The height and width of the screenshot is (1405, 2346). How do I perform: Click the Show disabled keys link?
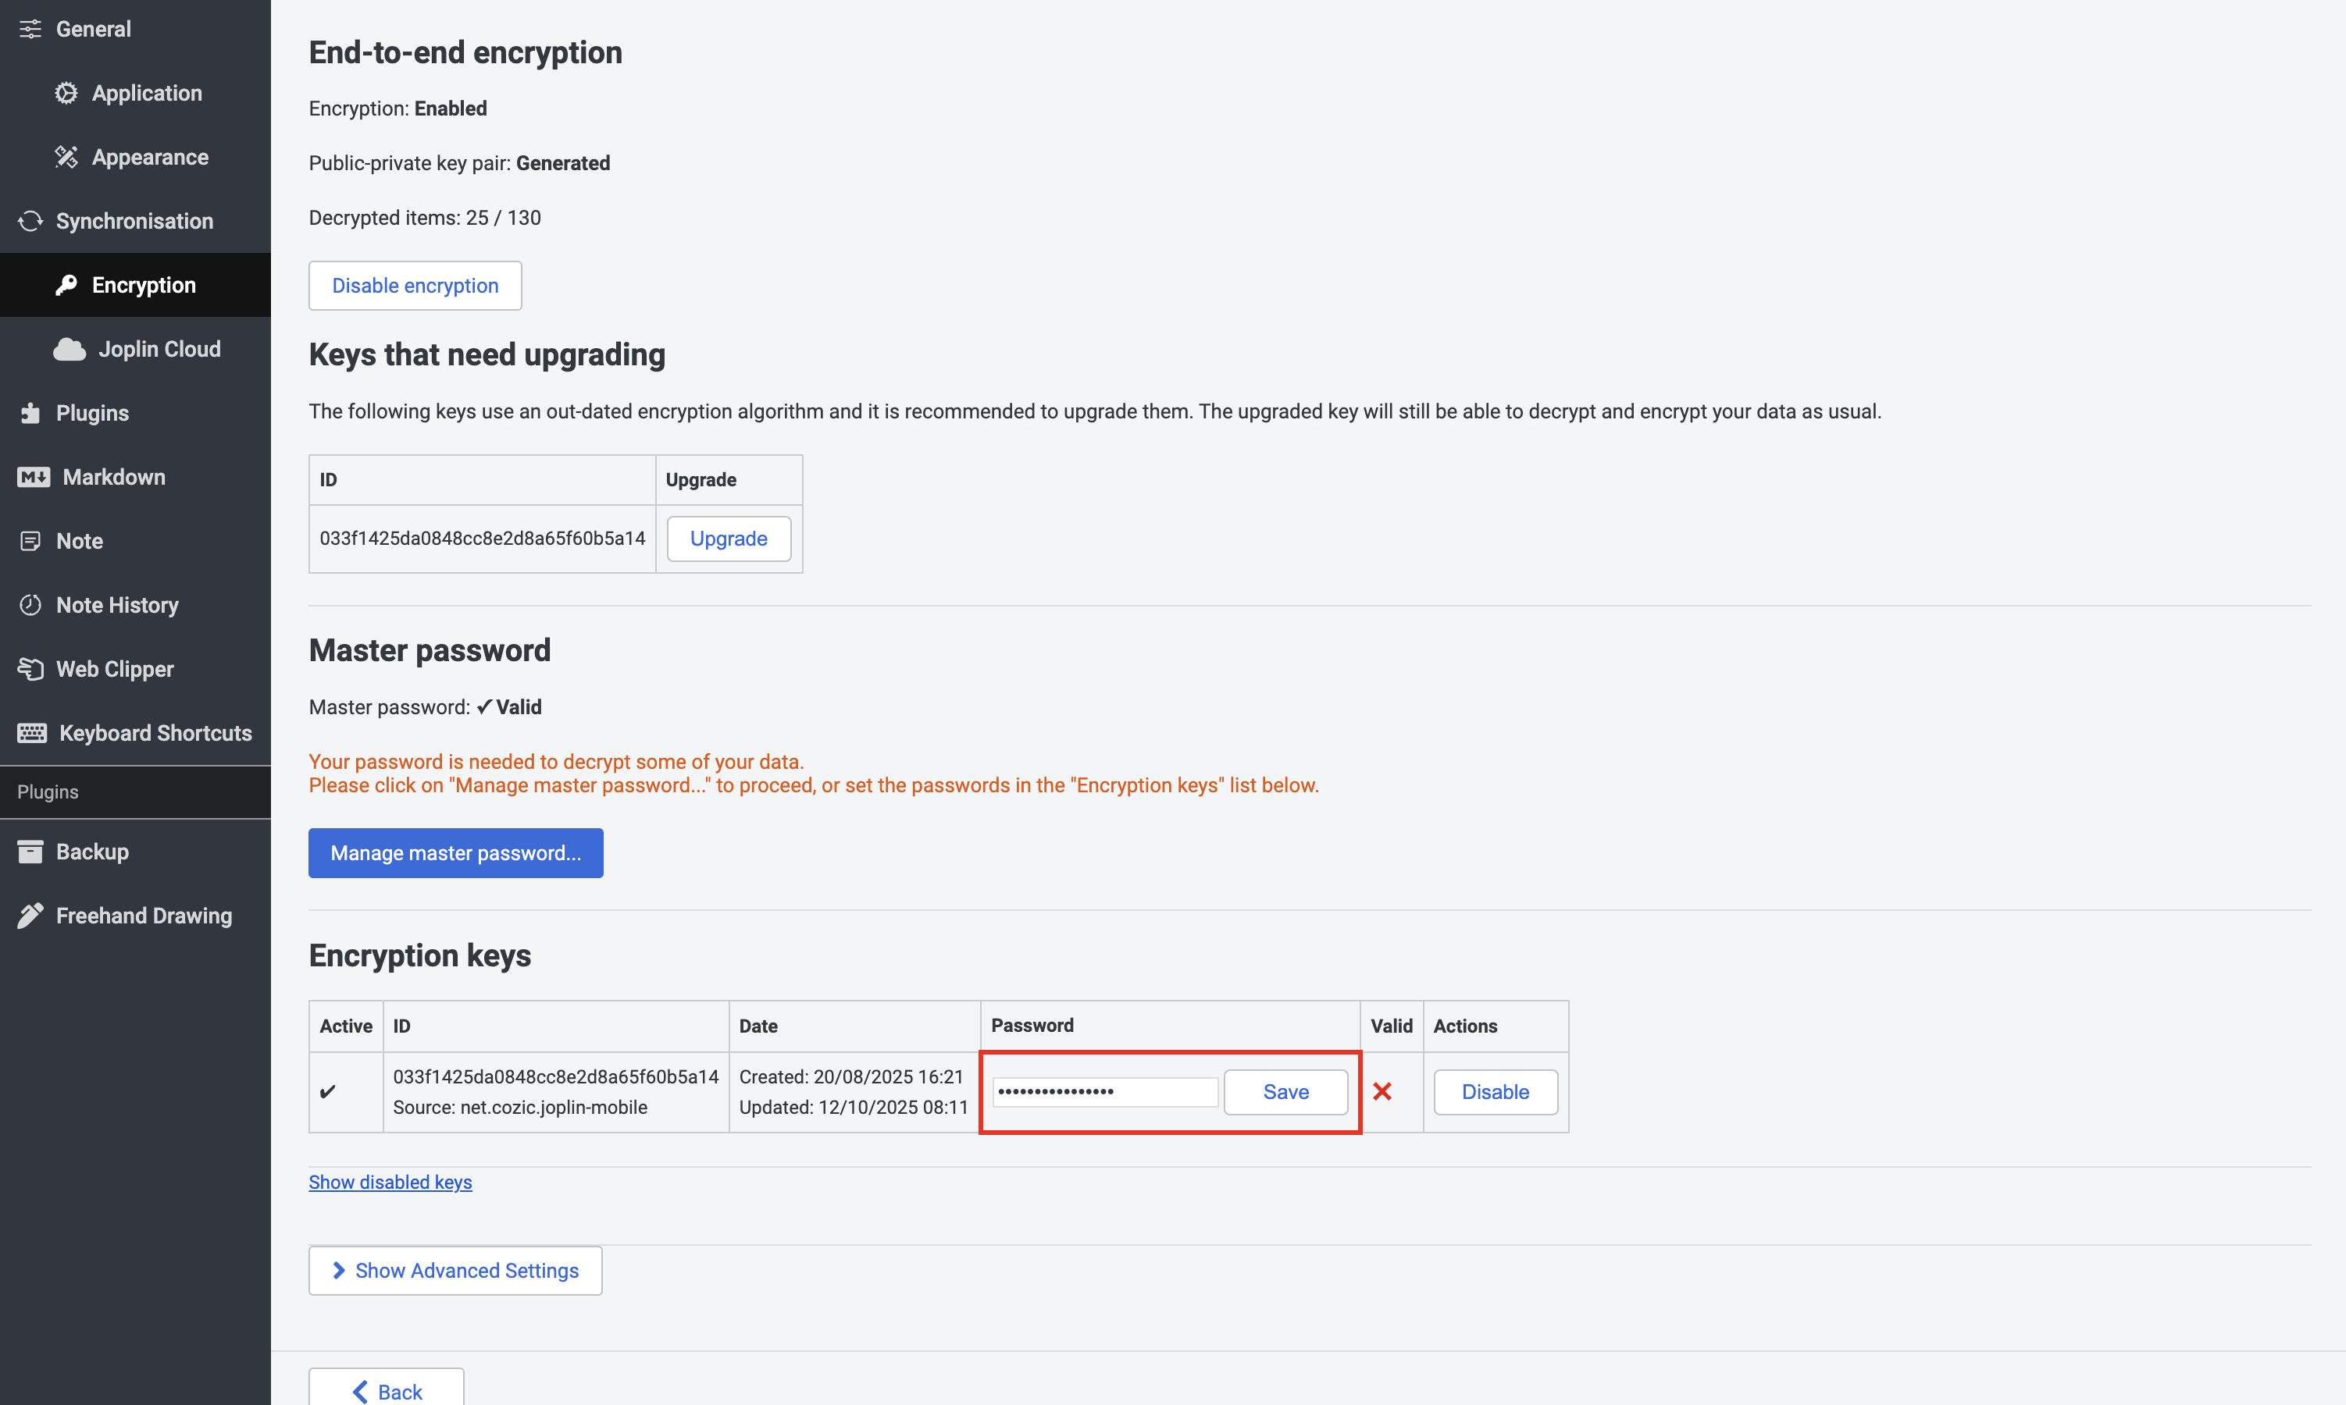(x=390, y=1182)
